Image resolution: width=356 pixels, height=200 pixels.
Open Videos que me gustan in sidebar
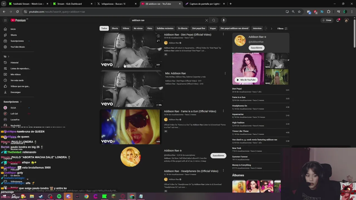pos(17,86)
